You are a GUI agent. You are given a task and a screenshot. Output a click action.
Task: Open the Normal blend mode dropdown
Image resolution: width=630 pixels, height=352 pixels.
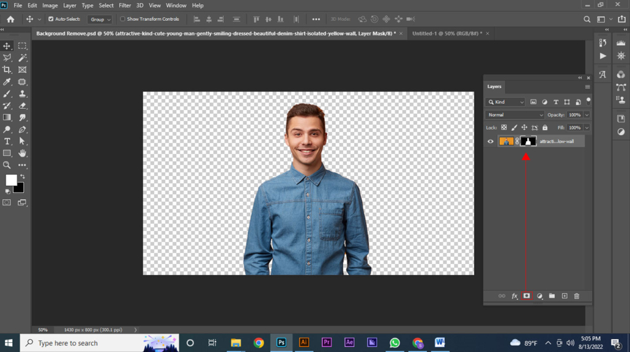tap(514, 115)
